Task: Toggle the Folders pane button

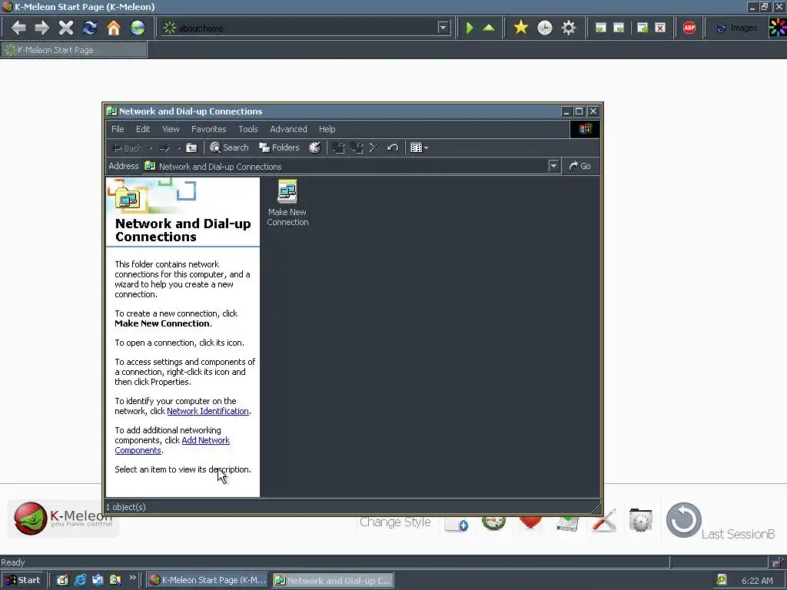Action: click(x=279, y=147)
